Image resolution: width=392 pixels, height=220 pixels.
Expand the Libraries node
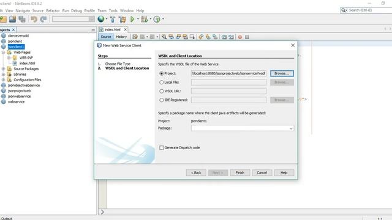pyautogui.click(x=3, y=75)
